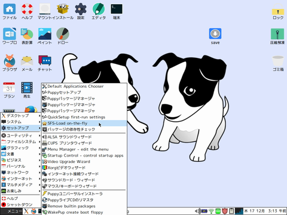Click the save download desktop icon
The width and height of the screenshot is (287, 215).
pos(215,34)
